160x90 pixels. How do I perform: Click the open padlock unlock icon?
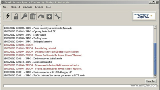pyautogui.click(x=16, y=16)
